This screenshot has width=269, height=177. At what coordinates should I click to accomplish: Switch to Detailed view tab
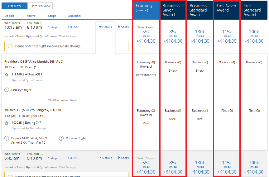tap(40, 6)
